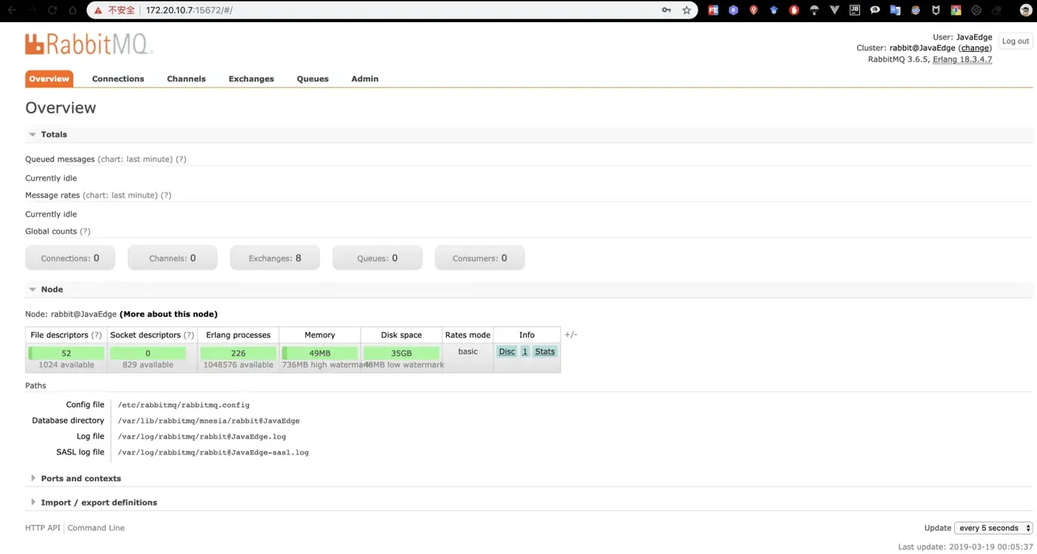Screen dimensions: 1037x554
Task: Click the Log out button
Action: 1016,41
